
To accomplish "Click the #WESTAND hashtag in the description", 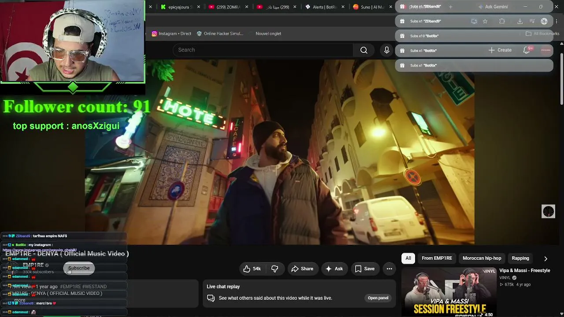I will pyautogui.click(x=95, y=287).
